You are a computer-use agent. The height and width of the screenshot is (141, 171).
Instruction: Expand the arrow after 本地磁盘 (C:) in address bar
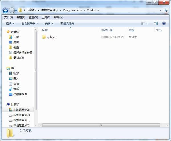click(60, 10)
